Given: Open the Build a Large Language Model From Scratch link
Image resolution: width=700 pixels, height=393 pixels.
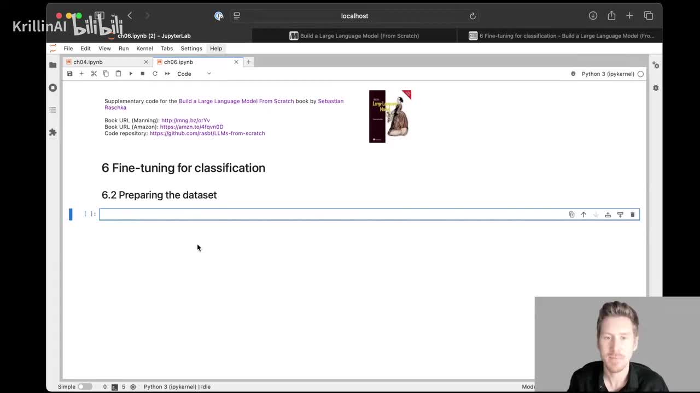Looking at the screenshot, I should tap(236, 101).
